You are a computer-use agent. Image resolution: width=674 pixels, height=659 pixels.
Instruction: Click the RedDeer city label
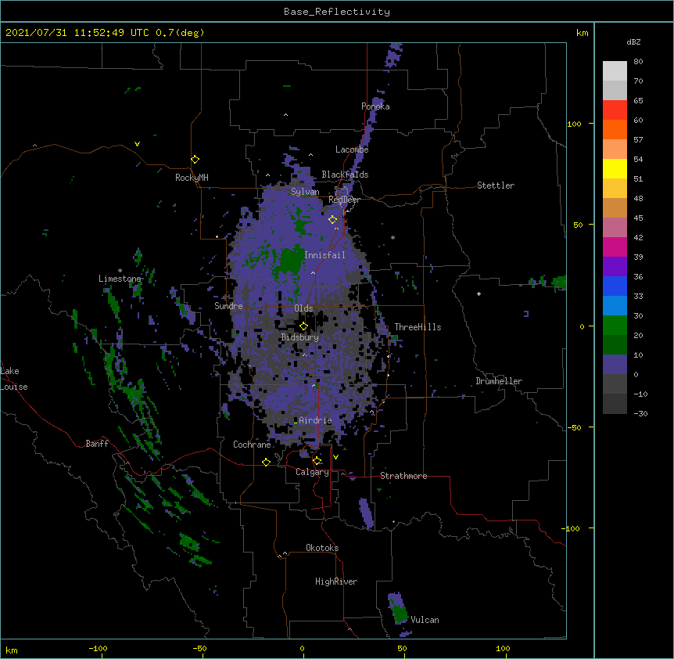(x=344, y=200)
